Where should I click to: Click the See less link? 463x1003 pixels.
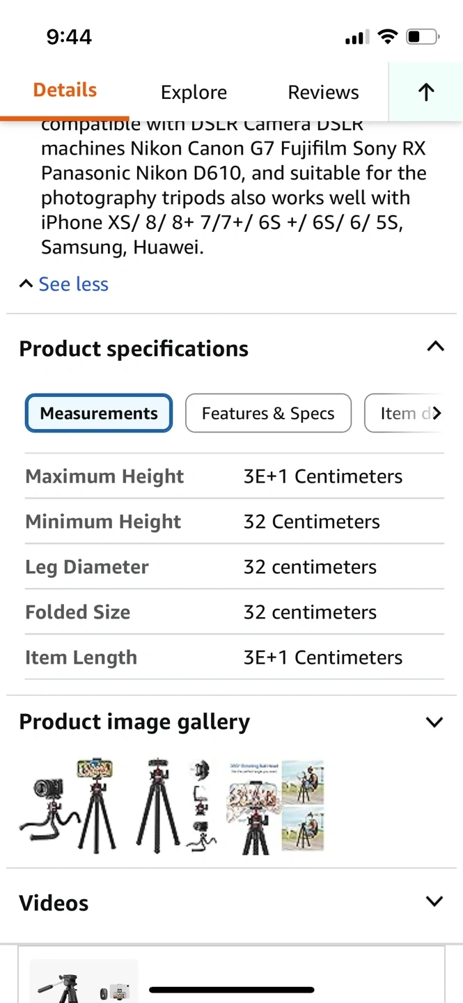(73, 284)
